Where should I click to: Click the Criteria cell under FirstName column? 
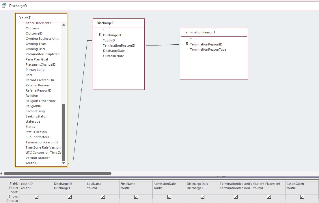click(x=136, y=201)
